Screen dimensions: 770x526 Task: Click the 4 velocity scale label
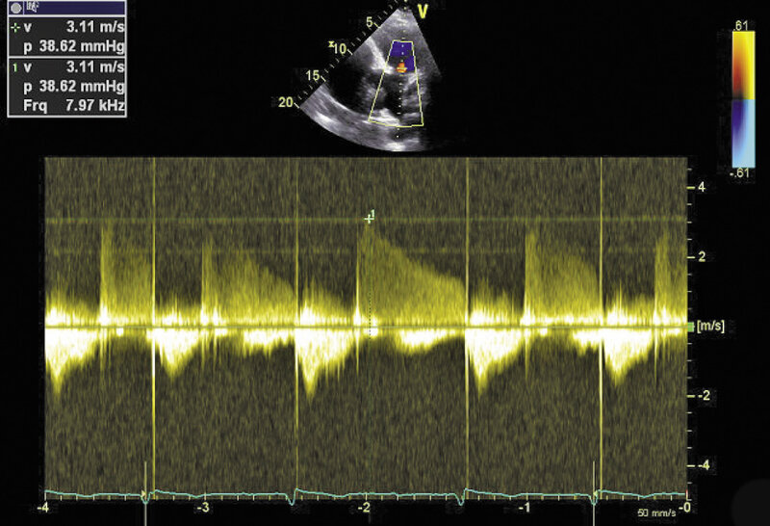tap(702, 187)
